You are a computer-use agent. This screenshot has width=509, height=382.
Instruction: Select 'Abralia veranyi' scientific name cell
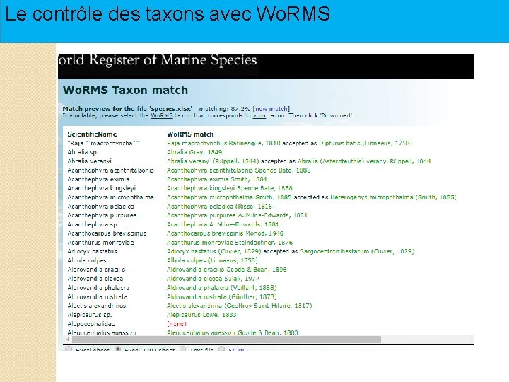(x=89, y=161)
